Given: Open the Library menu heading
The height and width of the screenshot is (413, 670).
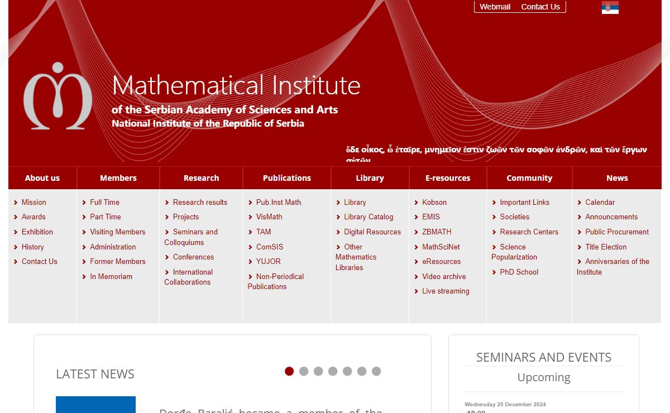Looking at the screenshot, I should tap(370, 178).
